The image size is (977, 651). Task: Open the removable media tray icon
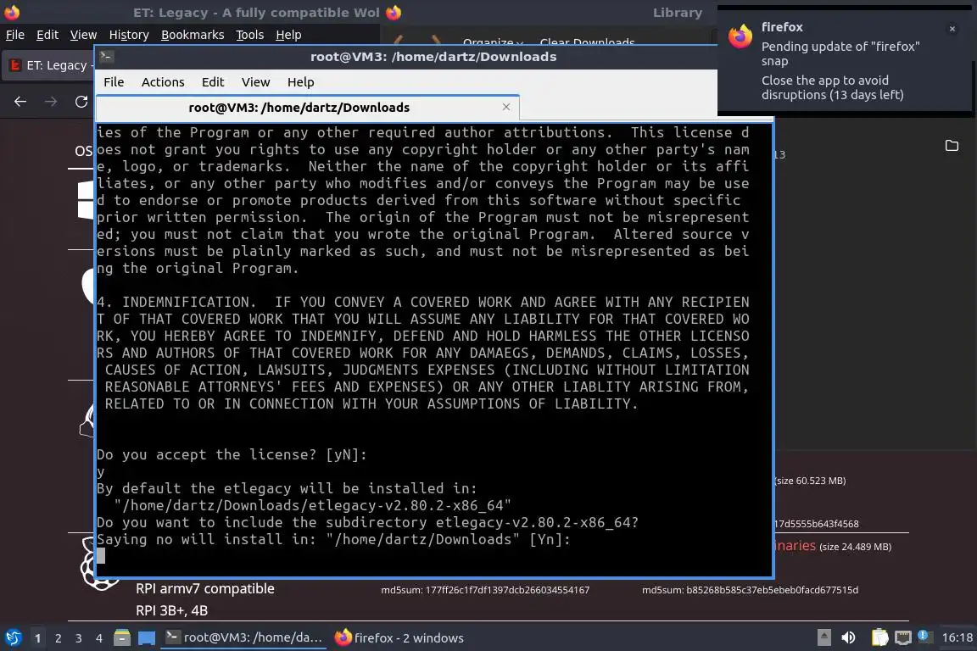(823, 637)
